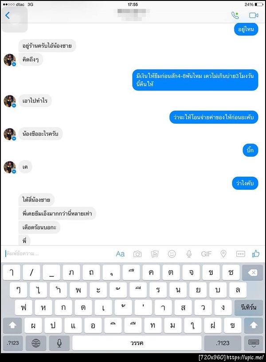Start a video call with camera icon
This screenshot has width=266, height=362.
click(x=254, y=15)
